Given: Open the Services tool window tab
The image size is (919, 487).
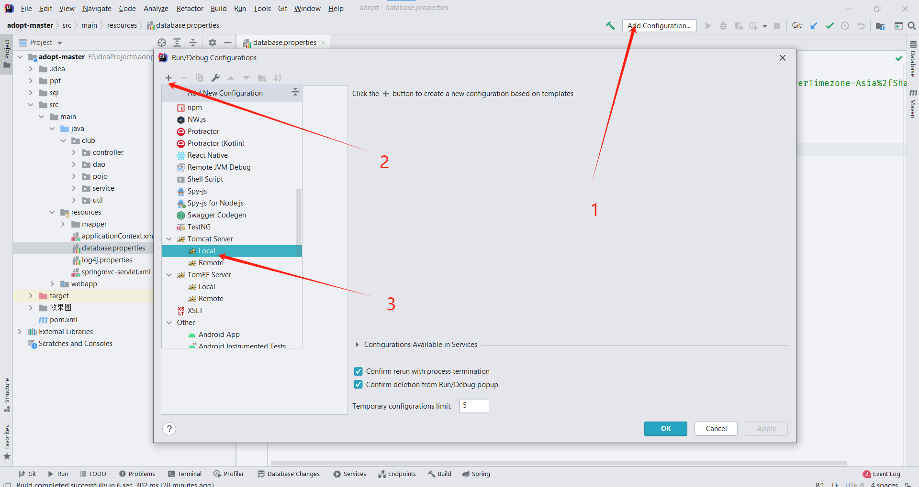Looking at the screenshot, I should 350,474.
